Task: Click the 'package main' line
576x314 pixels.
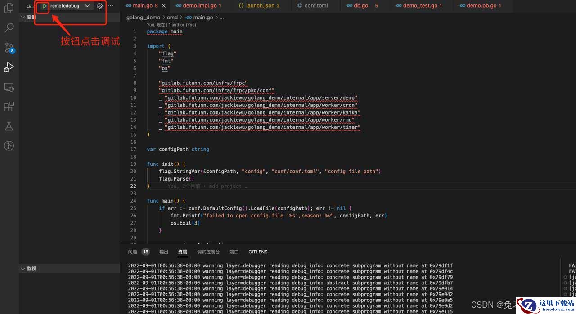Action: [165, 31]
